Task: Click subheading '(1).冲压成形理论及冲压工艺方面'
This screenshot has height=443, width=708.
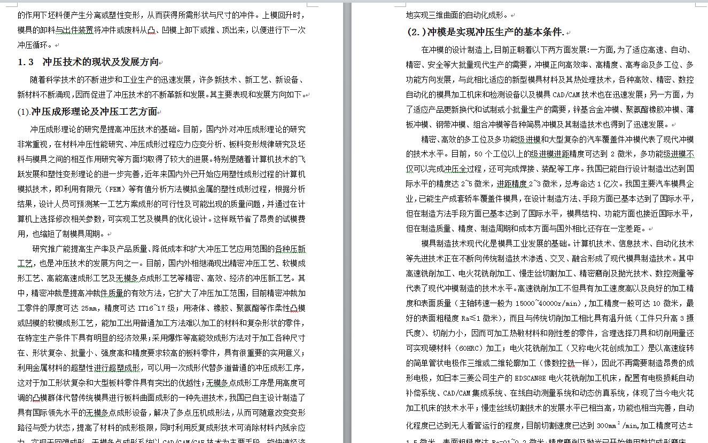Action: (88, 112)
